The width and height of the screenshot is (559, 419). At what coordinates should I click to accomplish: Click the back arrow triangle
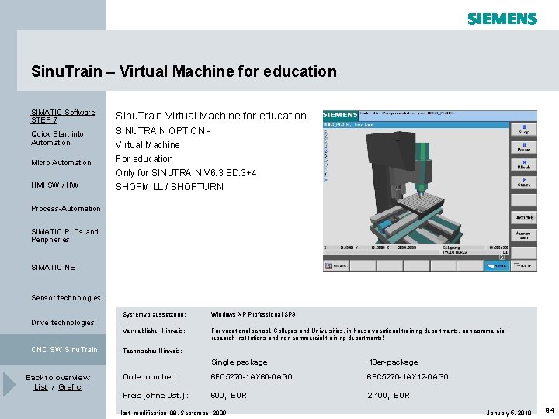point(9,384)
